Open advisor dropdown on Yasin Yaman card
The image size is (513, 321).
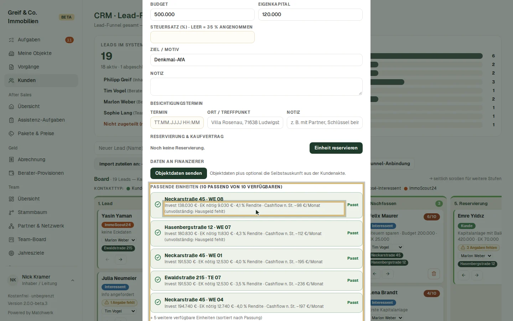pyautogui.click(x=119, y=240)
